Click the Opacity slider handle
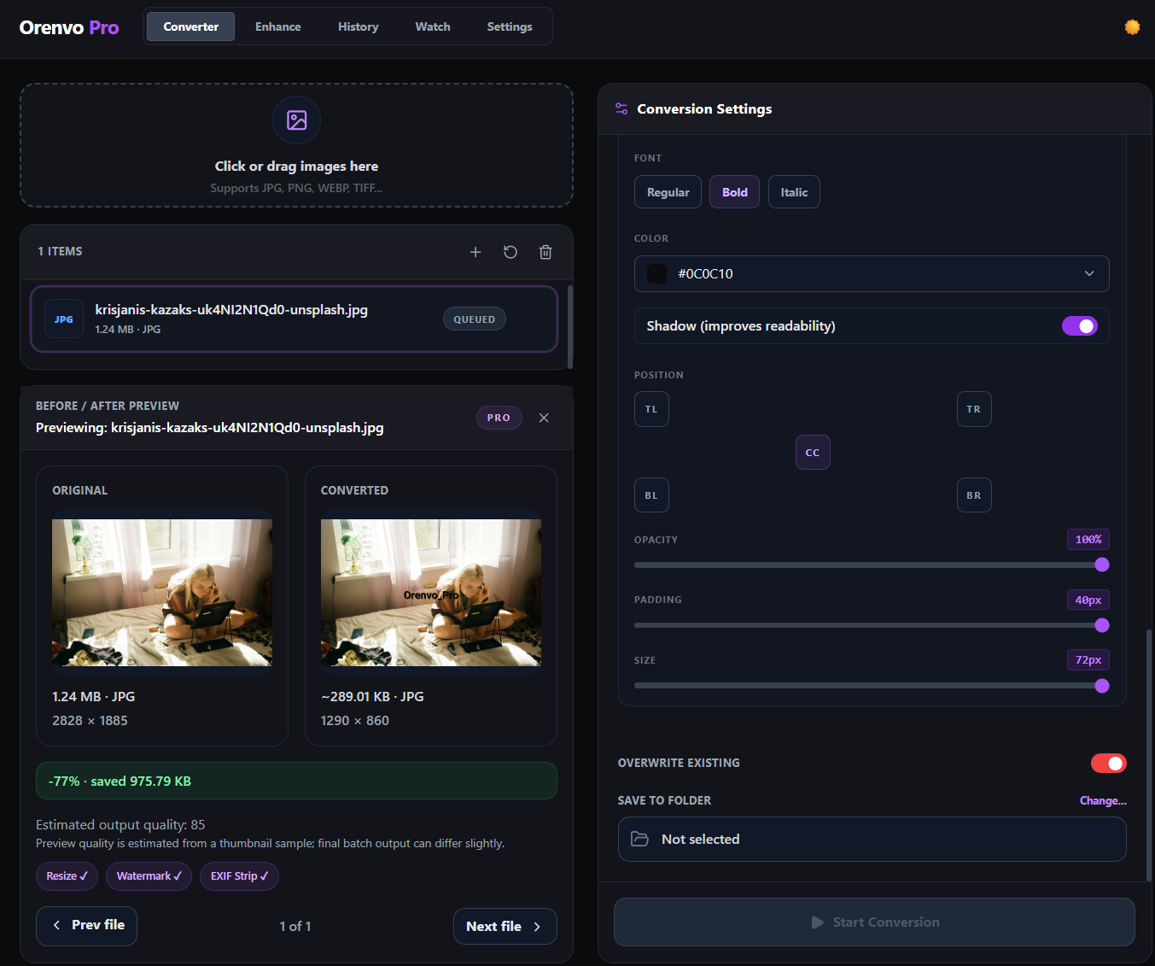1155x966 pixels. click(1102, 565)
